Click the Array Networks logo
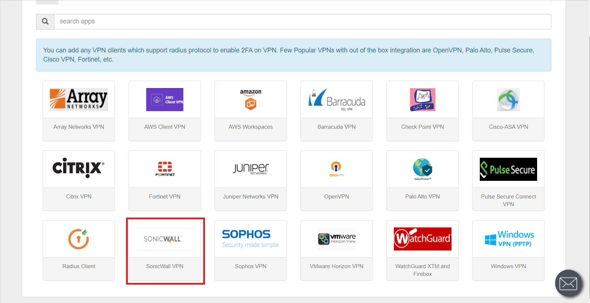590x303 pixels. coord(79,99)
